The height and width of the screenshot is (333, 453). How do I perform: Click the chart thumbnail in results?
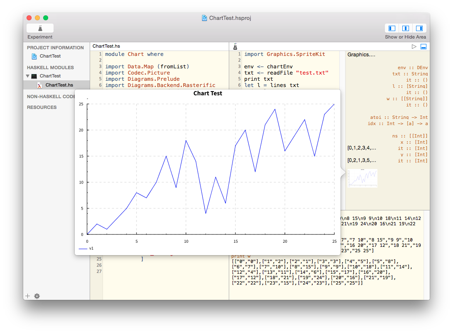pyautogui.click(x=362, y=178)
